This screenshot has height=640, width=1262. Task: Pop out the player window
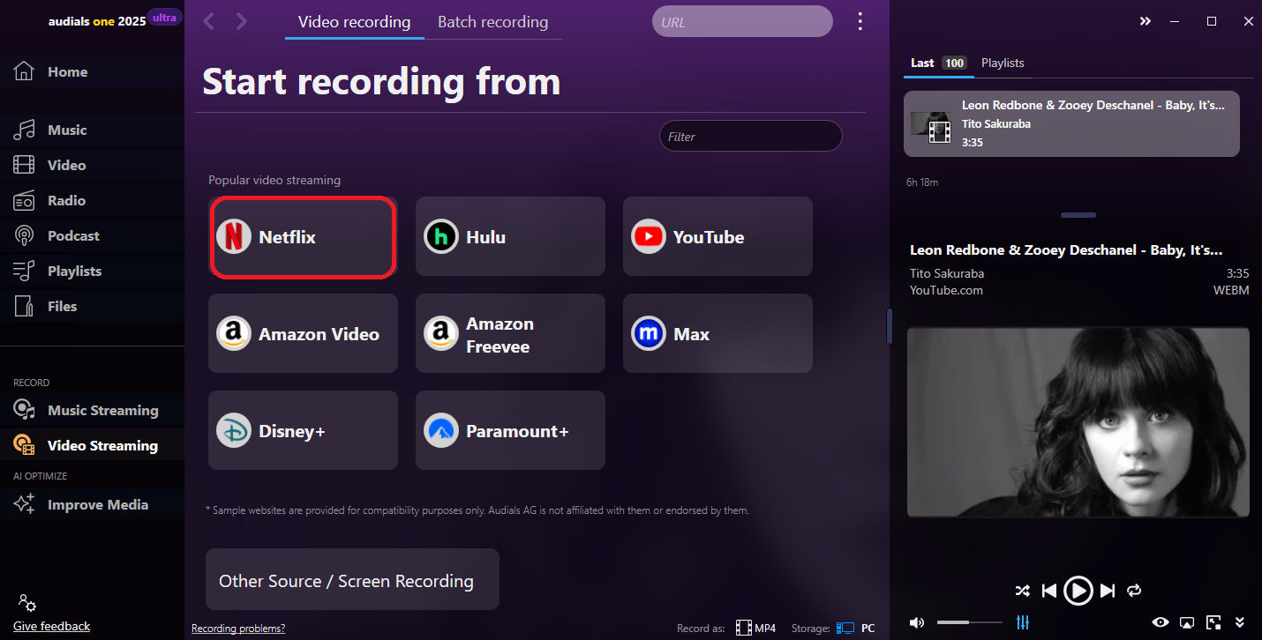[x=1213, y=622]
